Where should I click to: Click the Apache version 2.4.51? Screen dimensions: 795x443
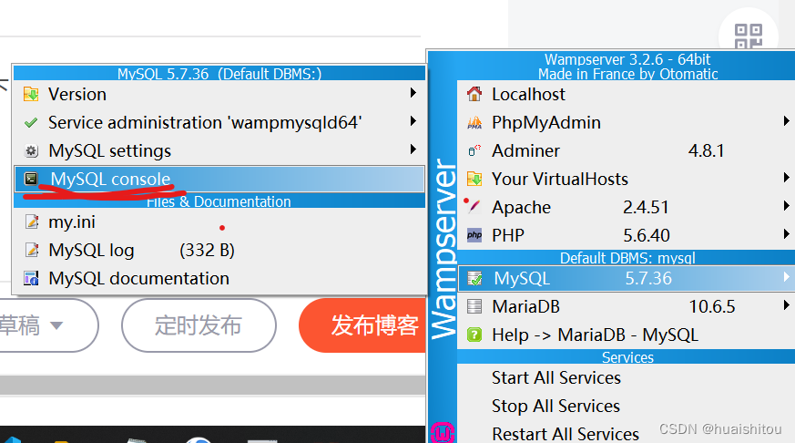(646, 207)
